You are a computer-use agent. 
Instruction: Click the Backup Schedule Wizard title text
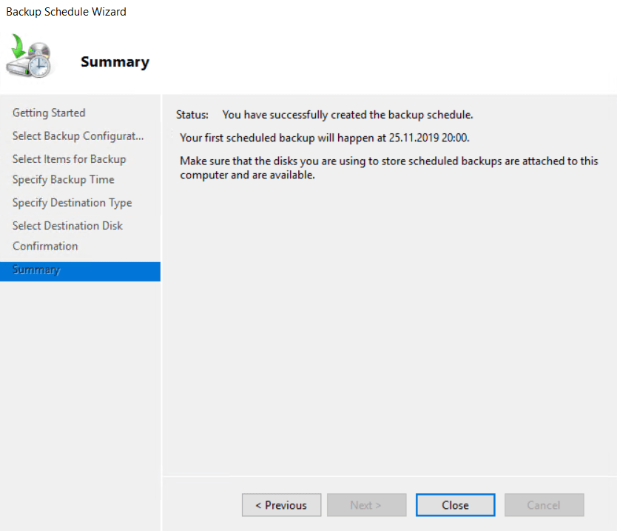(66, 12)
